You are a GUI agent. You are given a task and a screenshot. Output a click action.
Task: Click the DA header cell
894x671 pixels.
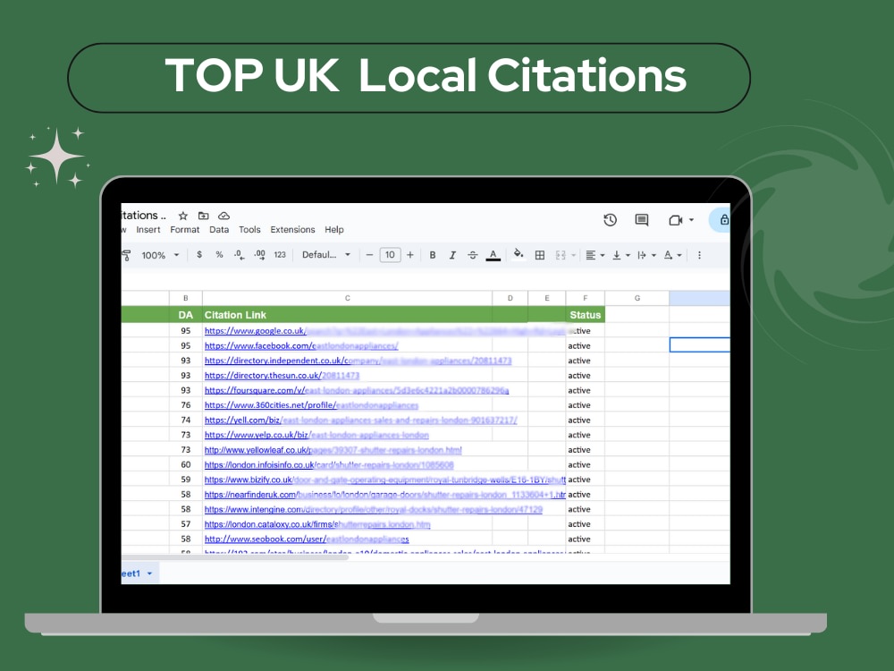tap(185, 315)
